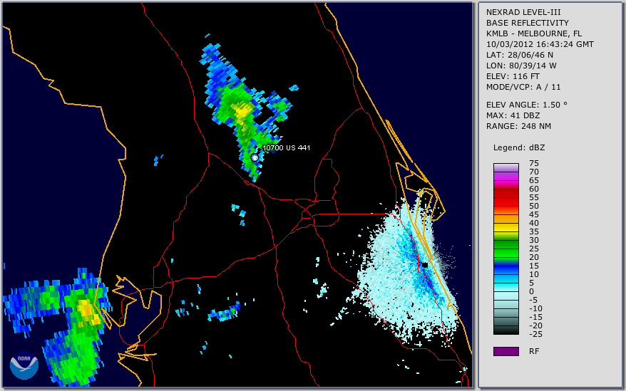Click the NEXRAD LEVEL-III title text
The image size is (626, 391).
click(x=523, y=12)
